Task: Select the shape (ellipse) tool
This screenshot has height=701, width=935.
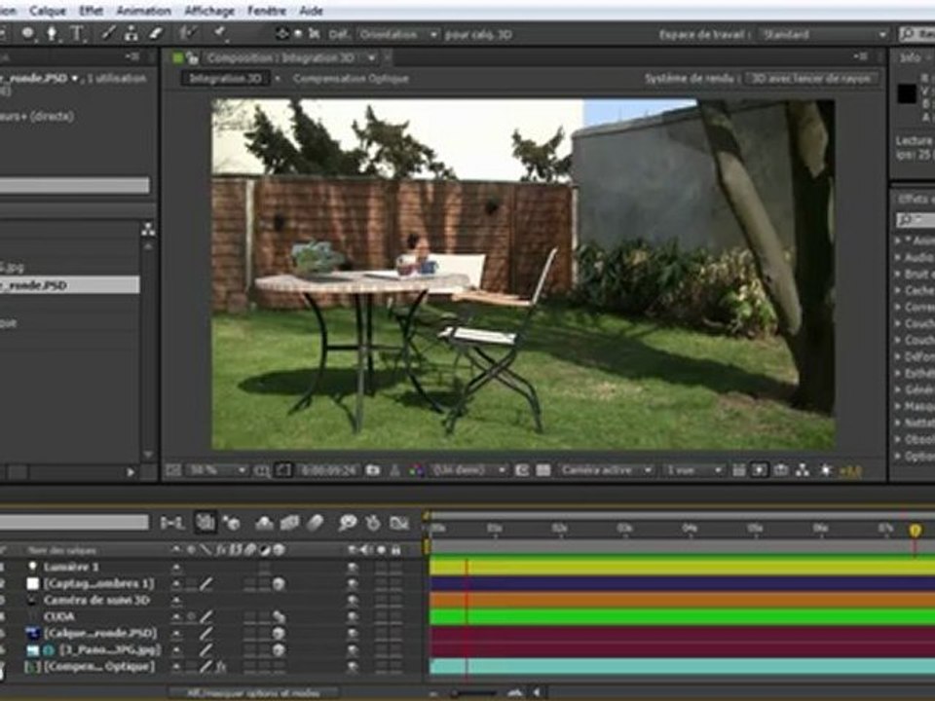Action: 27,34
